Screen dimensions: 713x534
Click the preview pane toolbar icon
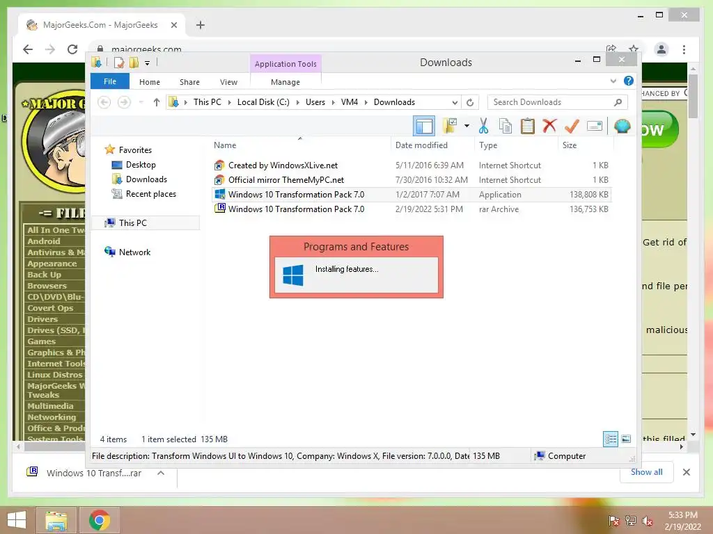point(424,126)
